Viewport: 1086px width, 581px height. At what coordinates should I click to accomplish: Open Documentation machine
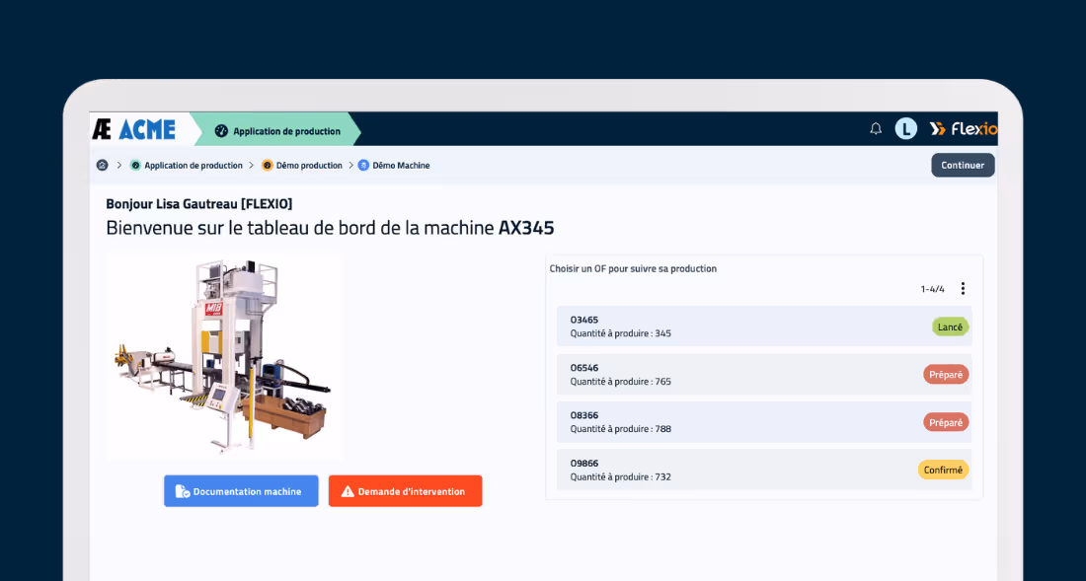pyautogui.click(x=241, y=491)
